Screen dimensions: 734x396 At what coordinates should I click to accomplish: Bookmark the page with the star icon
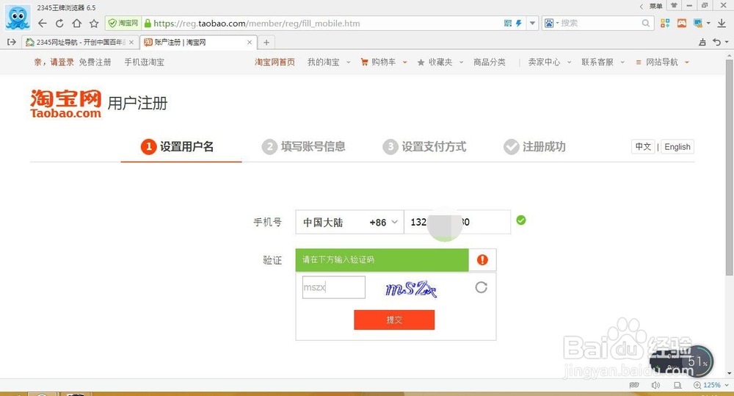point(94,23)
